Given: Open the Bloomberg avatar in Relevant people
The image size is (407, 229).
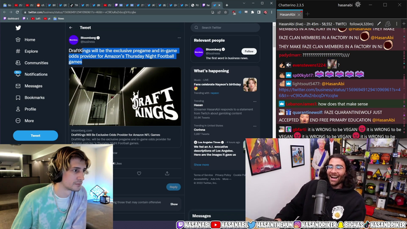Looking at the screenshot, I should coord(199,52).
